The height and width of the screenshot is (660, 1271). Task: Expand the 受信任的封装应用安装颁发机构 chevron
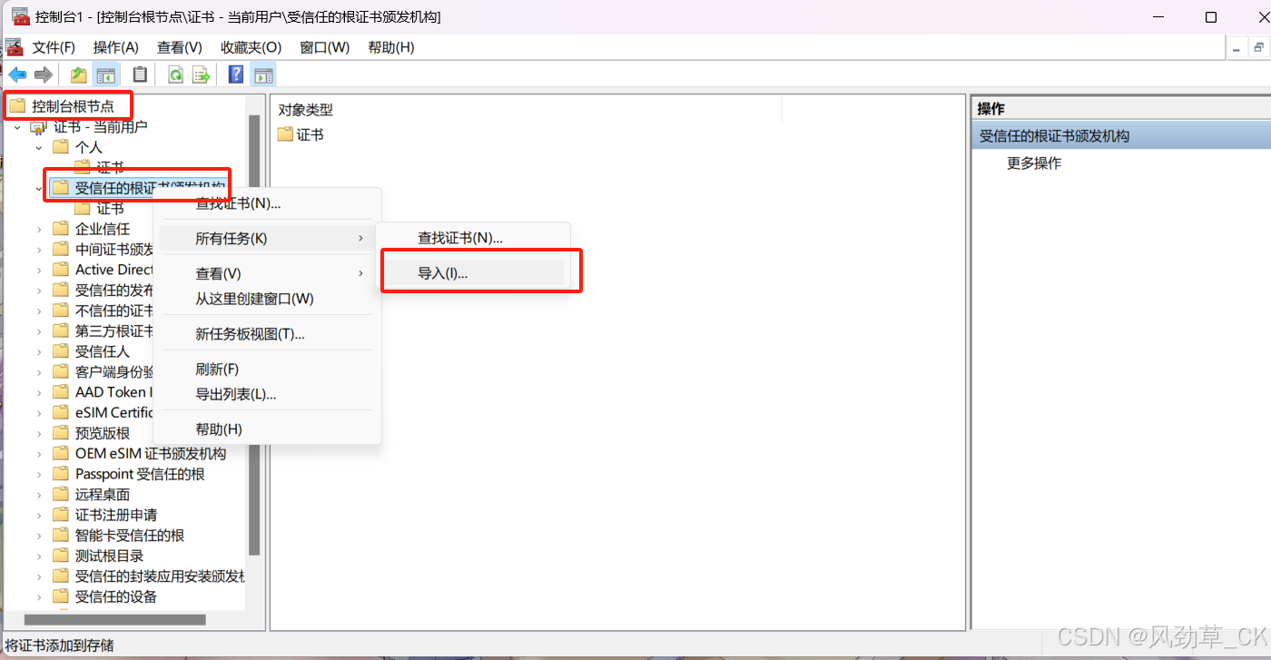39,576
